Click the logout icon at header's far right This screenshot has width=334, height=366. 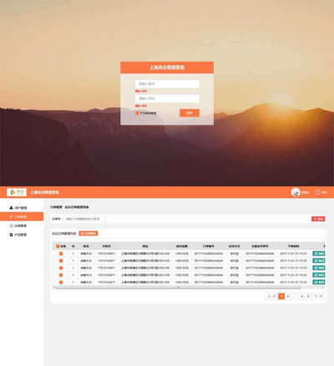tap(317, 192)
